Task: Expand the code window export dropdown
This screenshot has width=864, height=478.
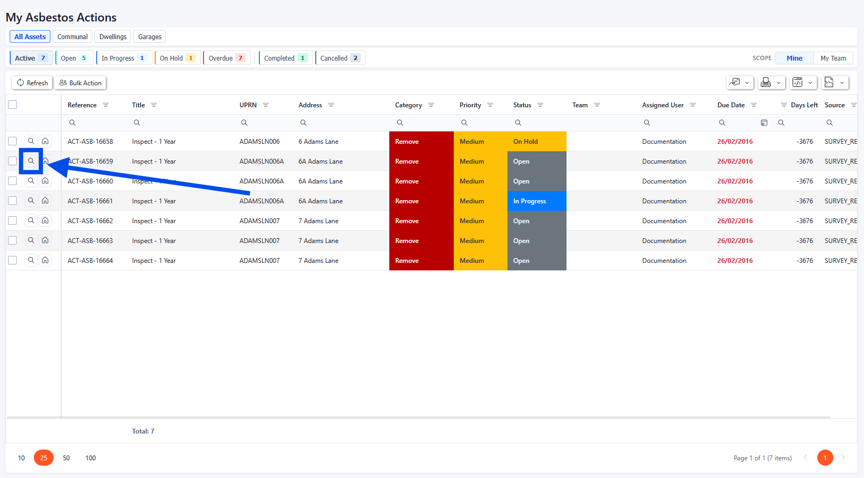Action: pyautogui.click(x=803, y=83)
